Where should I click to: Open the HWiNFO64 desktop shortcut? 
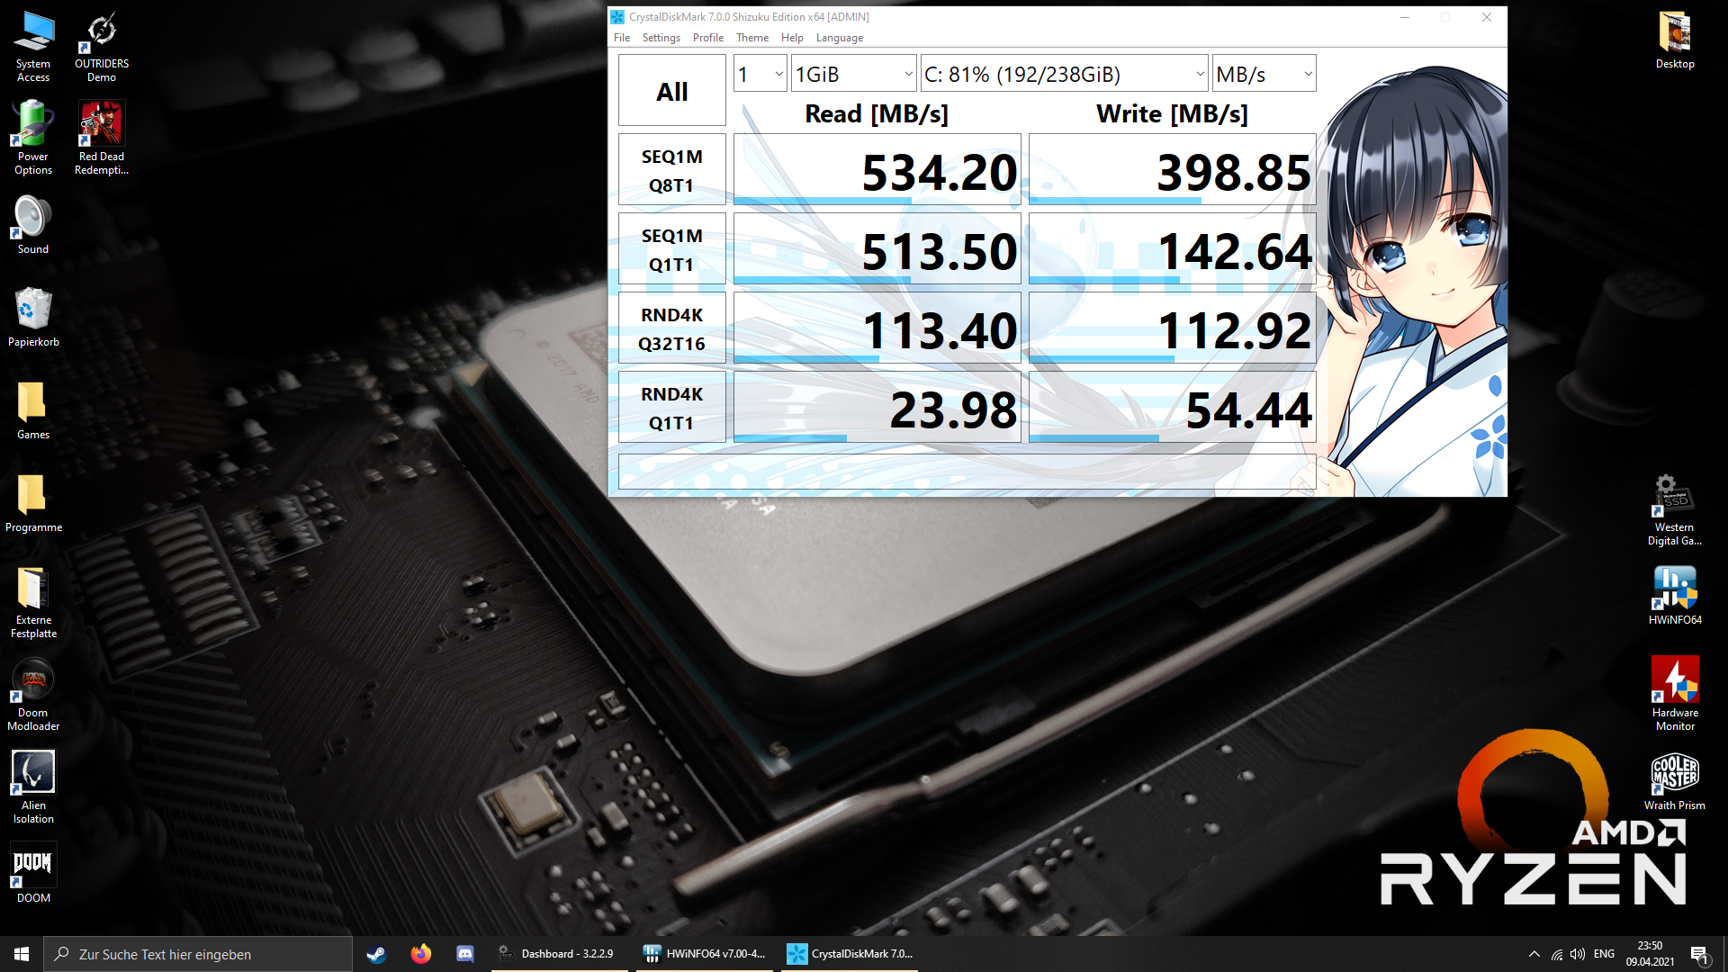point(1674,594)
